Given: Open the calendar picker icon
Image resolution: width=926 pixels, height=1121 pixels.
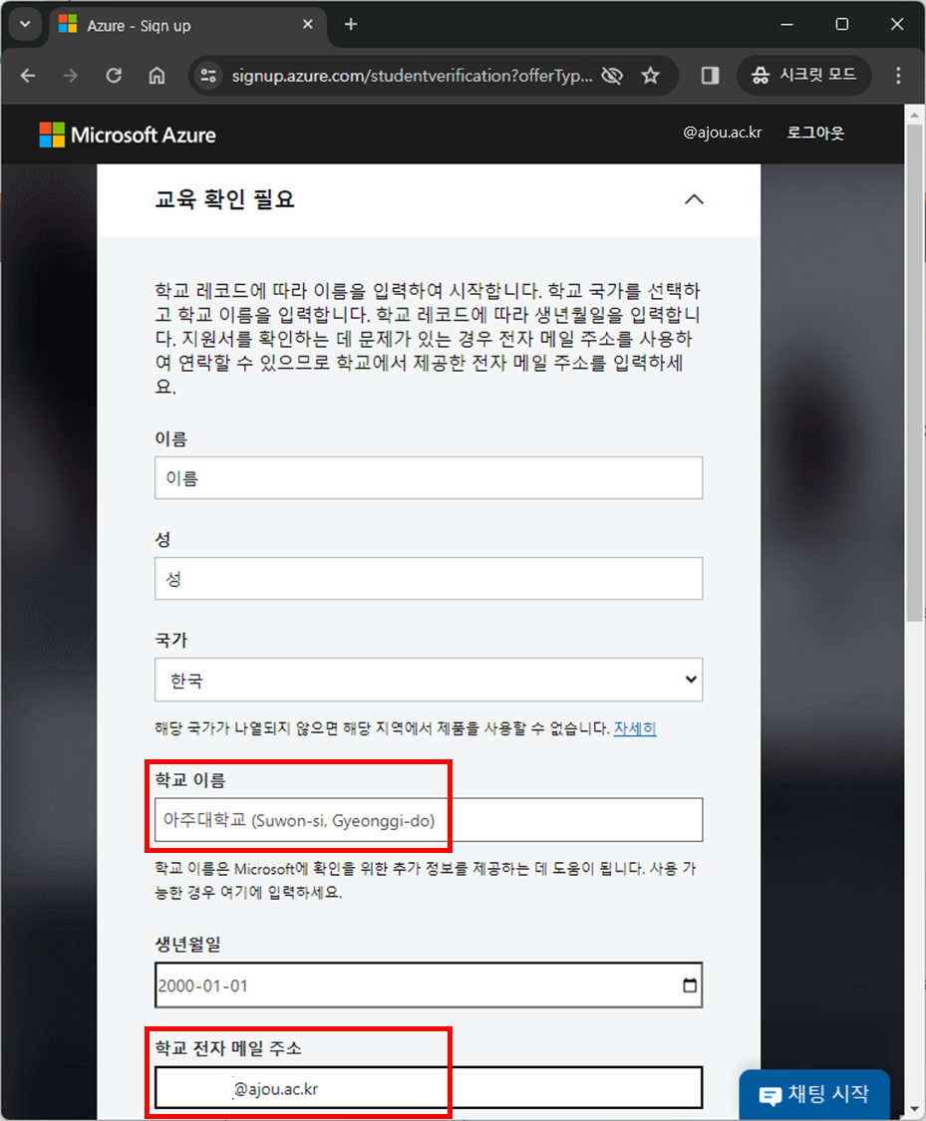Looking at the screenshot, I should [690, 985].
